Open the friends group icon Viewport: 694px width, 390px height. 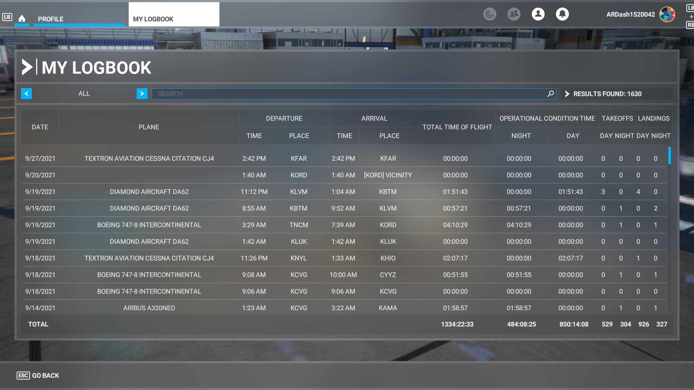[514, 14]
